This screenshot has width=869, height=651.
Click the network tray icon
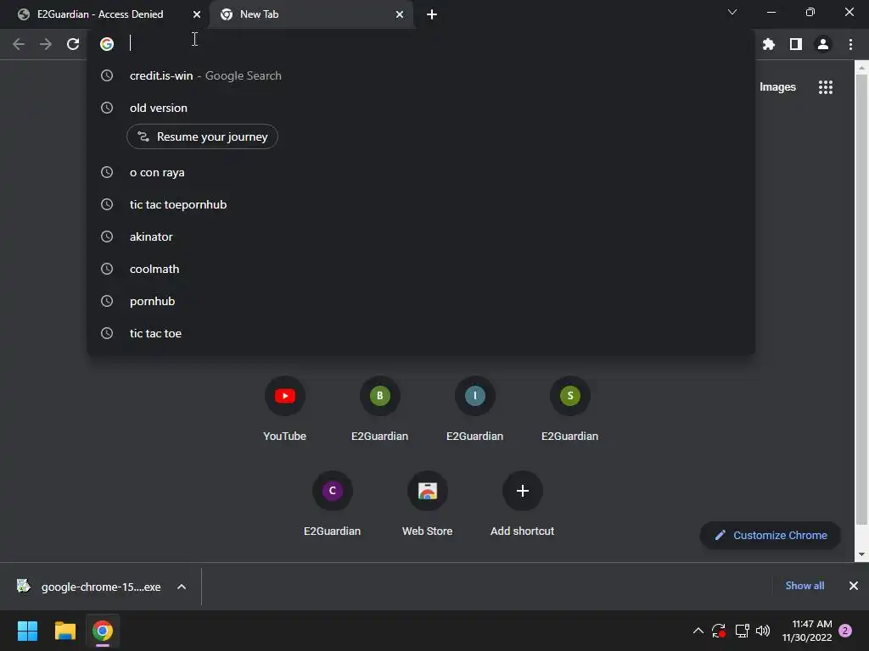pyautogui.click(x=742, y=631)
